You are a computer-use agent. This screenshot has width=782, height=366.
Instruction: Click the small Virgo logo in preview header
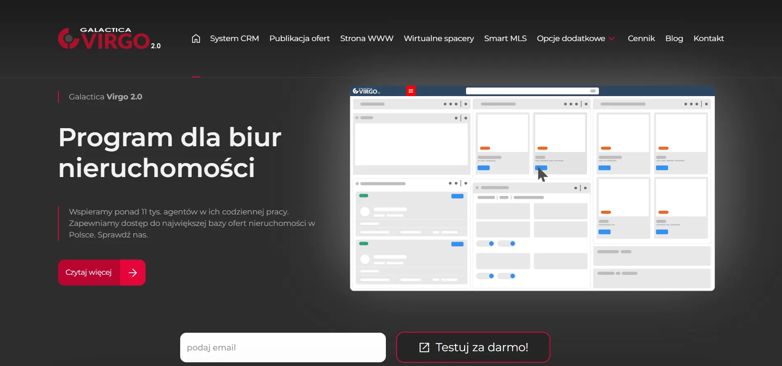pos(366,91)
